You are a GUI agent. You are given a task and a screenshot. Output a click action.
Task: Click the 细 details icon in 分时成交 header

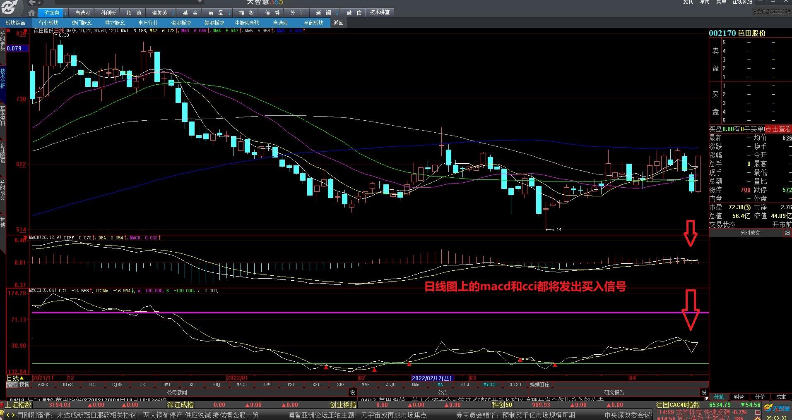(787, 233)
